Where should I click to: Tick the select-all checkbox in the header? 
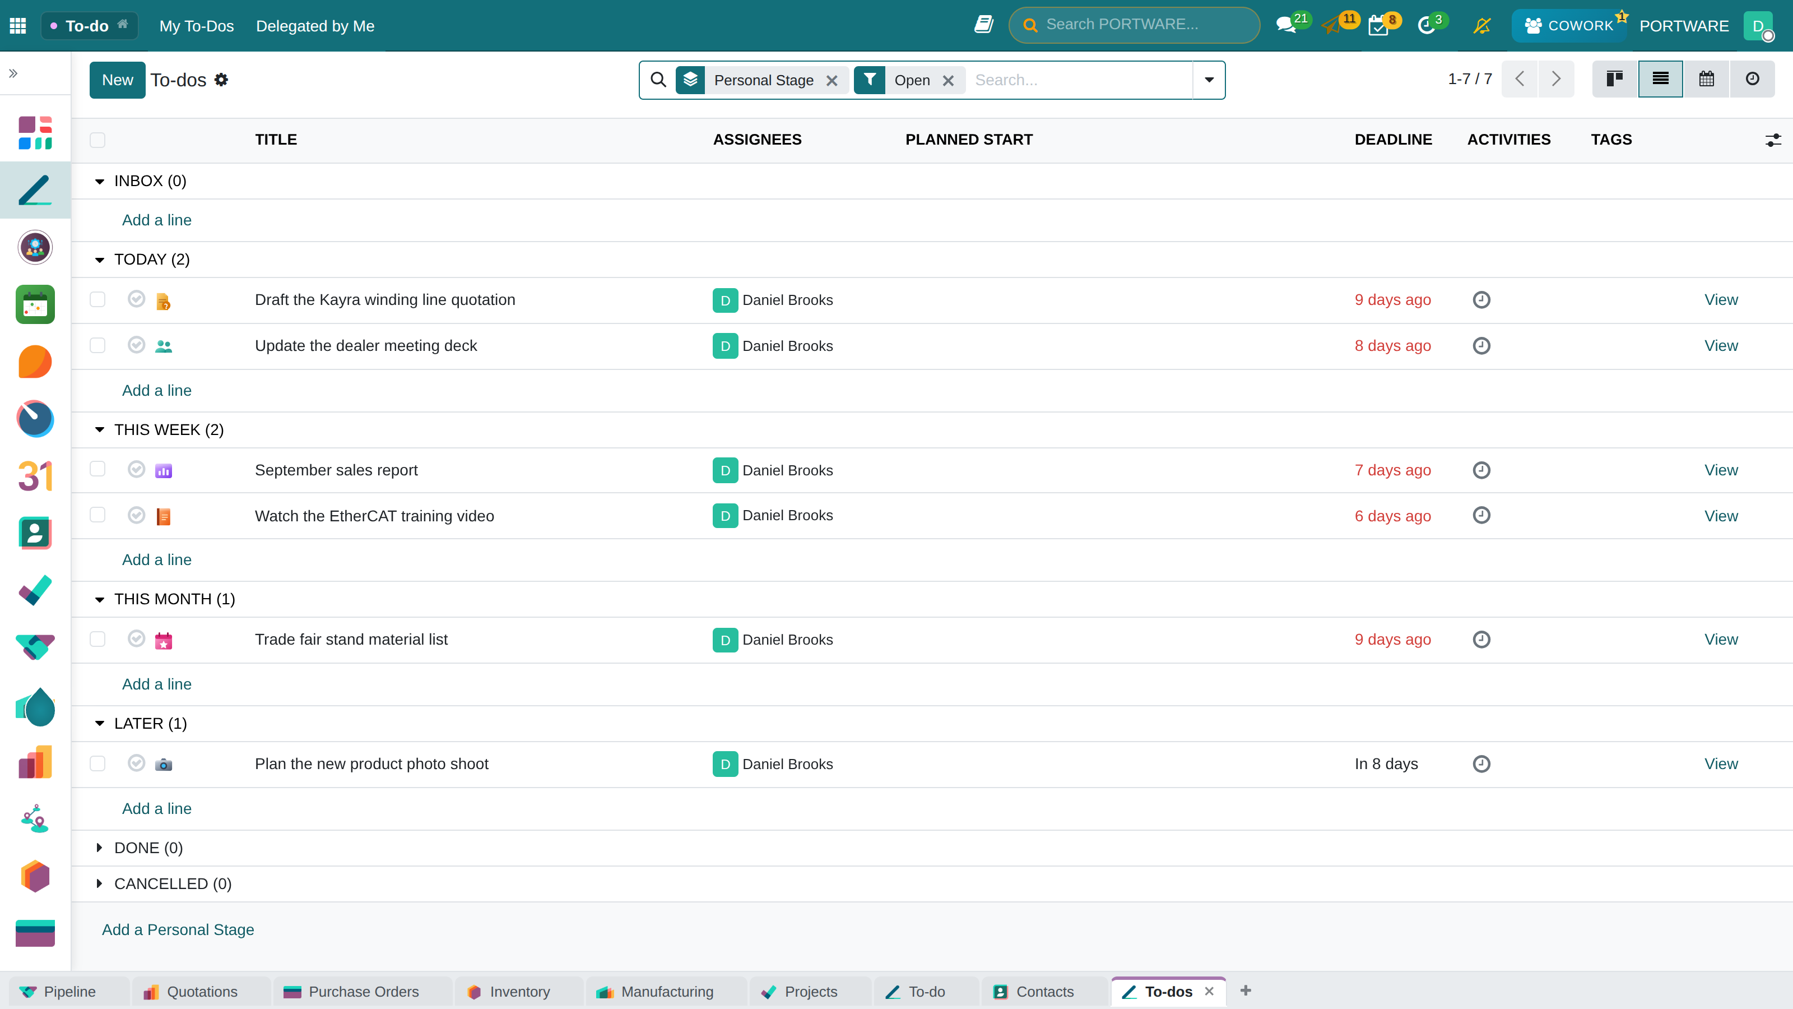[97, 140]
